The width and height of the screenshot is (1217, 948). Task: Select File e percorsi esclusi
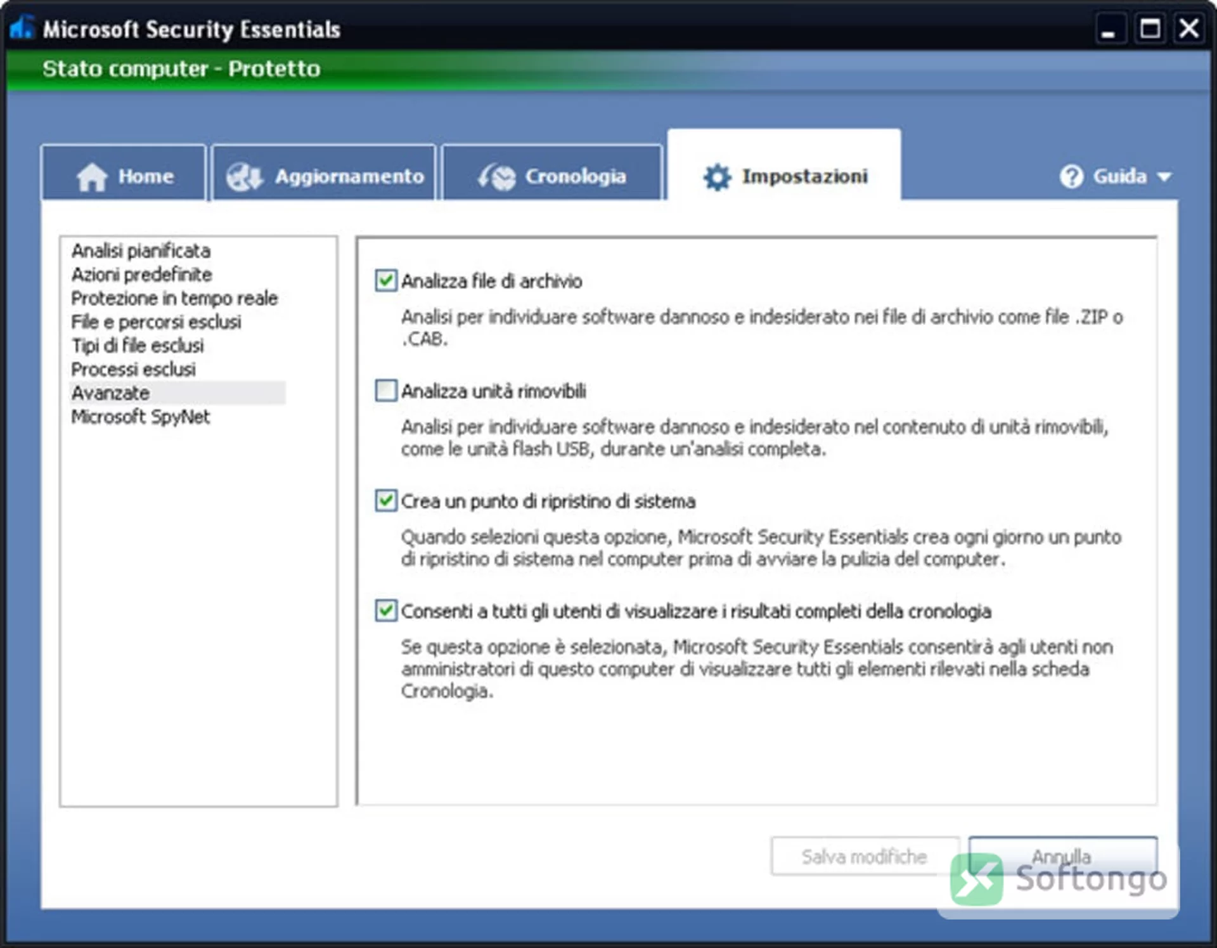coord(156,322)
